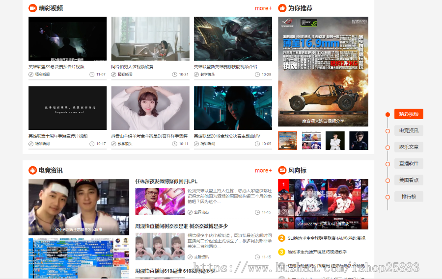Jump to 直播软件 in side navigation

[x=409, y=164]
